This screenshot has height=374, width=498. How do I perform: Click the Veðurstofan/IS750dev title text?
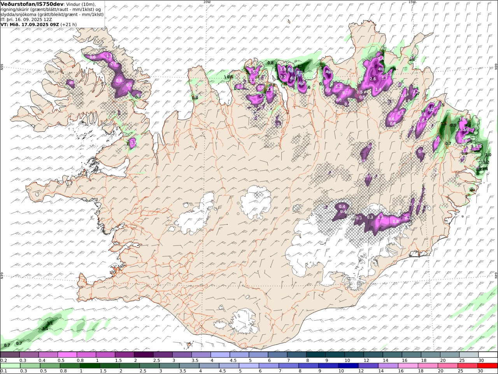(32, 4)
